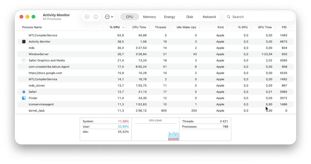Click the stop process (X) toolbar icon
Screen dimensions: 311x164
pos(87,17)
